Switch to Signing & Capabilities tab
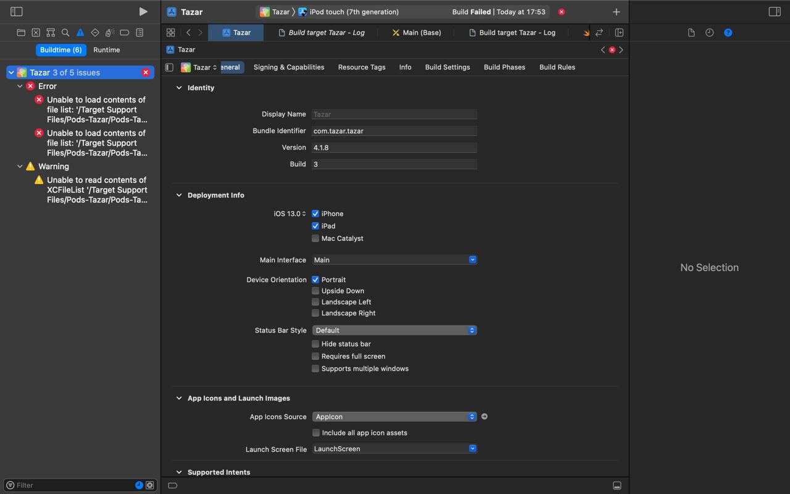Viewport: 790px width, 494px height. click(289, 67)
